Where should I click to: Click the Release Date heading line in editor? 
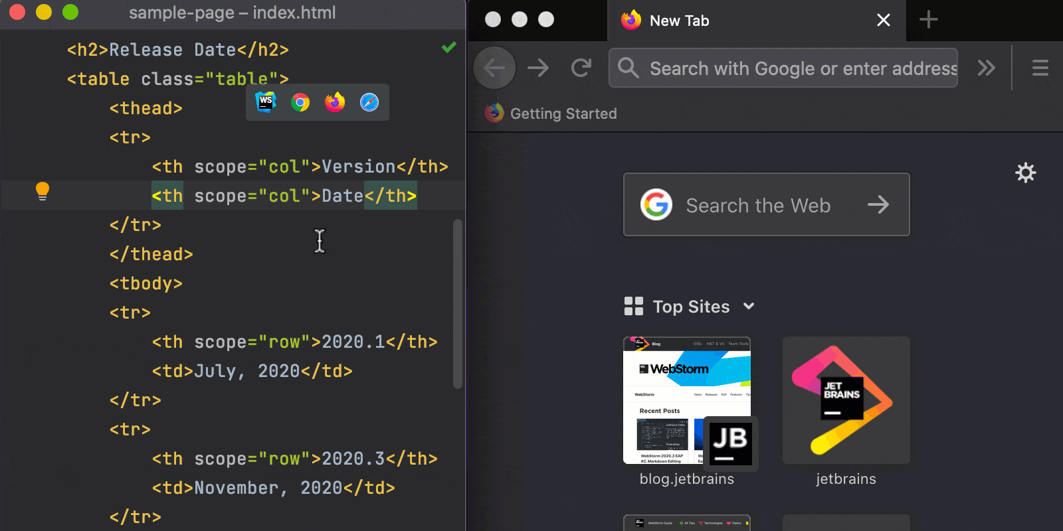click(178, 50)
